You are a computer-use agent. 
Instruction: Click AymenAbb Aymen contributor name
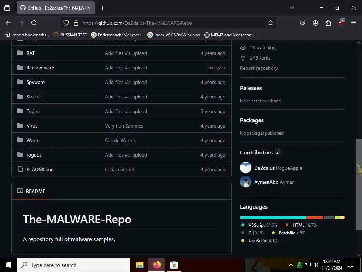274,182
